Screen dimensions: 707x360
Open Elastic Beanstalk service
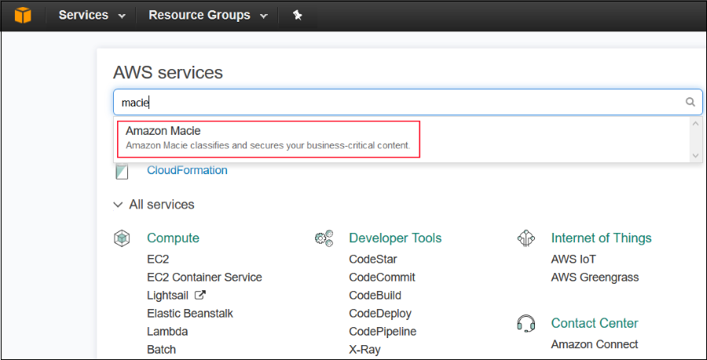point(190,313)
